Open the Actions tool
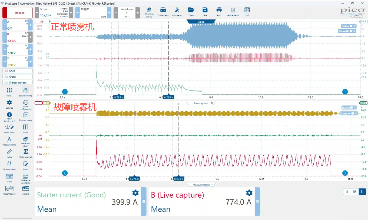The image size is (368, 220). click(x=26, y=190)
